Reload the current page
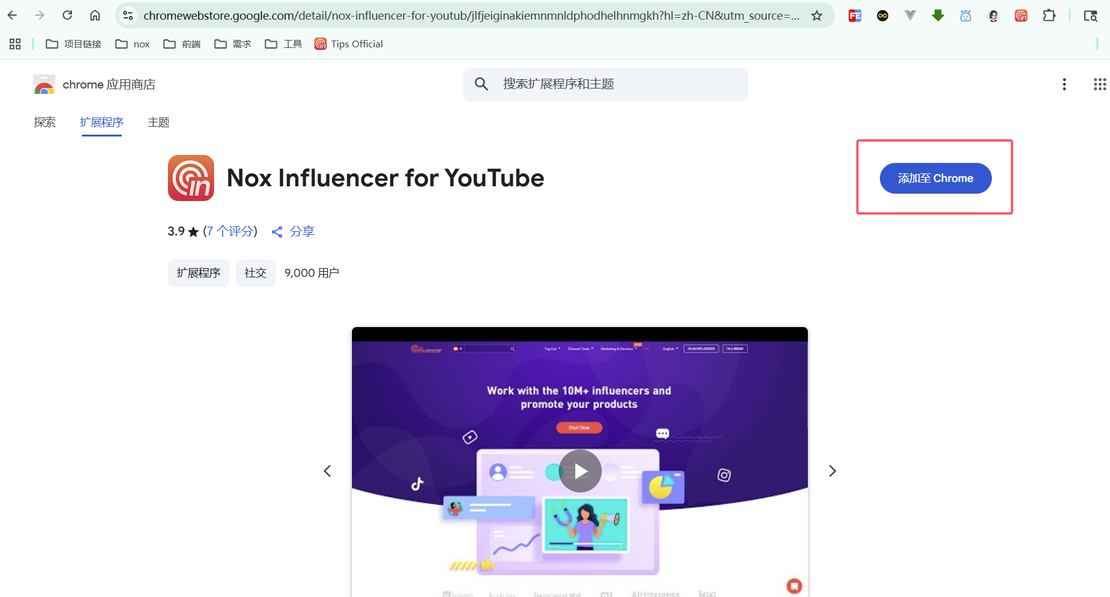The image size is (1110, 597). click(x=68, y=15)
